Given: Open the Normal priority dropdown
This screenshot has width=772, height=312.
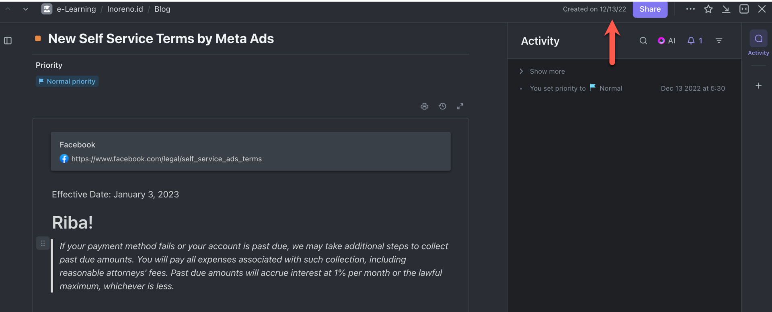Looking at the screenshot, I should [67, 81].
